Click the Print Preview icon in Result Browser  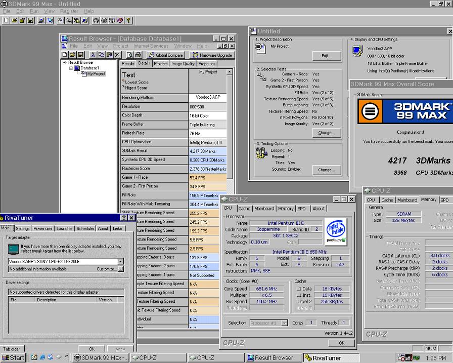pos(130,55)
